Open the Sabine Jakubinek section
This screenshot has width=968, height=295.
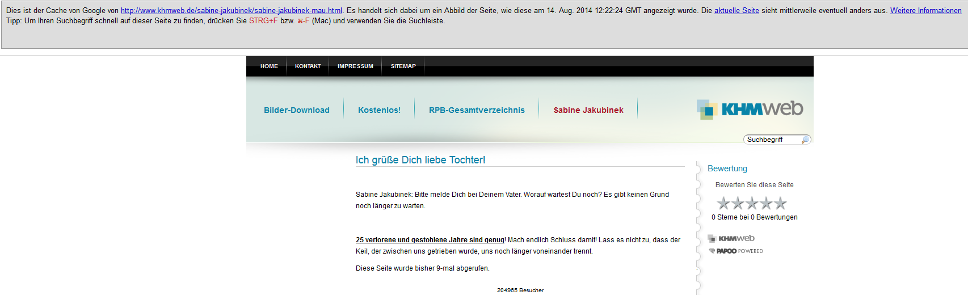(x=588, y=110)
